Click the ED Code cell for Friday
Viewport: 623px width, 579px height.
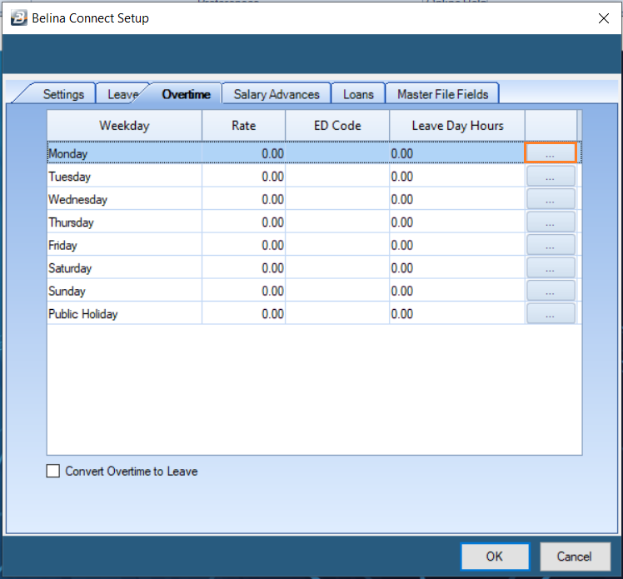pyautogui.click(x=337, y=245)
